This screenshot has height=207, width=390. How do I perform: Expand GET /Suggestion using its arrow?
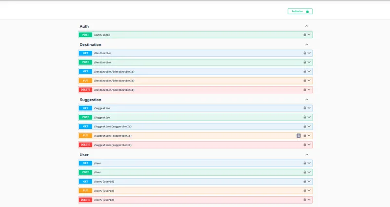coord(309,108)
